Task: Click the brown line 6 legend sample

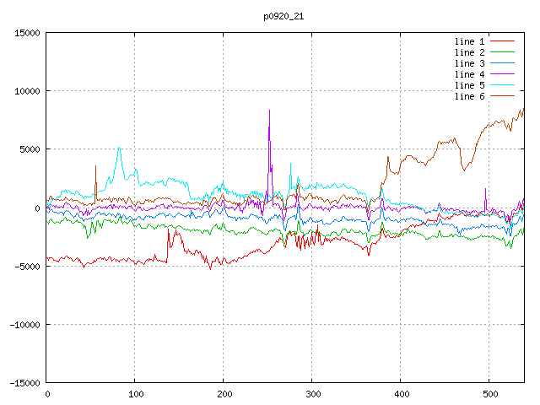Action: (503, 95)
